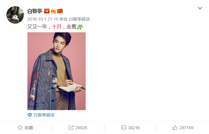Open the 38216 comments list
The image size is (209, 134).
point(130,128)
